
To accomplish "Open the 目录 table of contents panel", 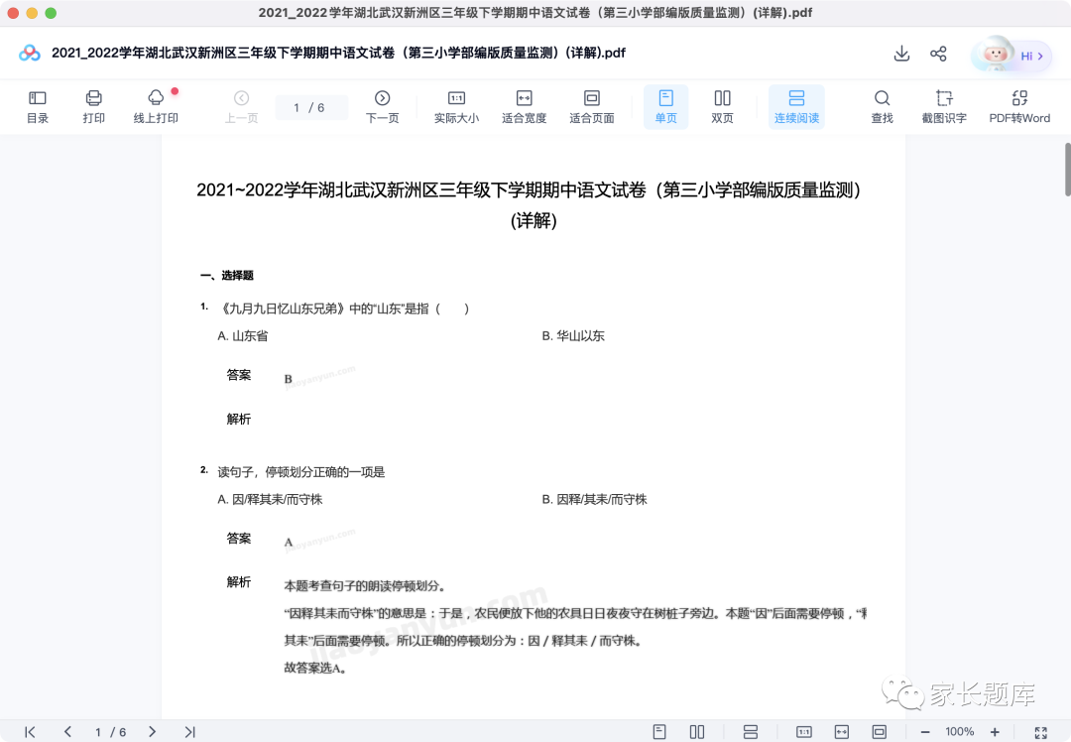I will [x=38, y=107].
